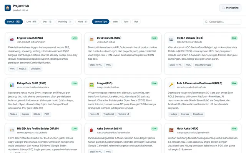Filter projects by Planning status

tap(65, 22)
